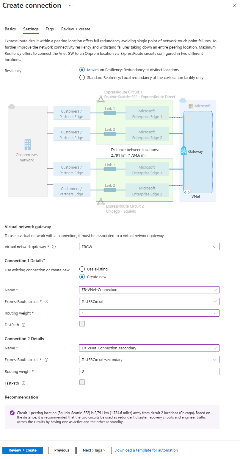Viewport: 240px width, 459px height.
Task: Go to the Review + create tab
Action: click(x=76, y=29)
